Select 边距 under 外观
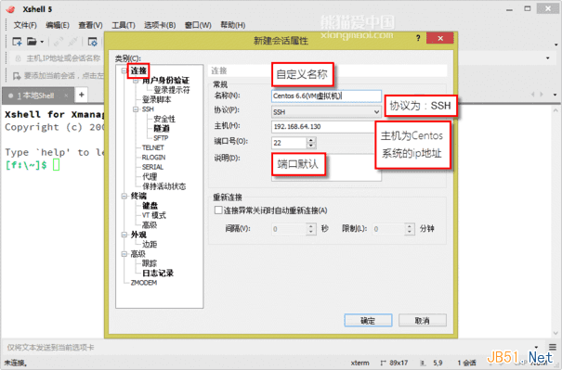 (x=150, y=245)
